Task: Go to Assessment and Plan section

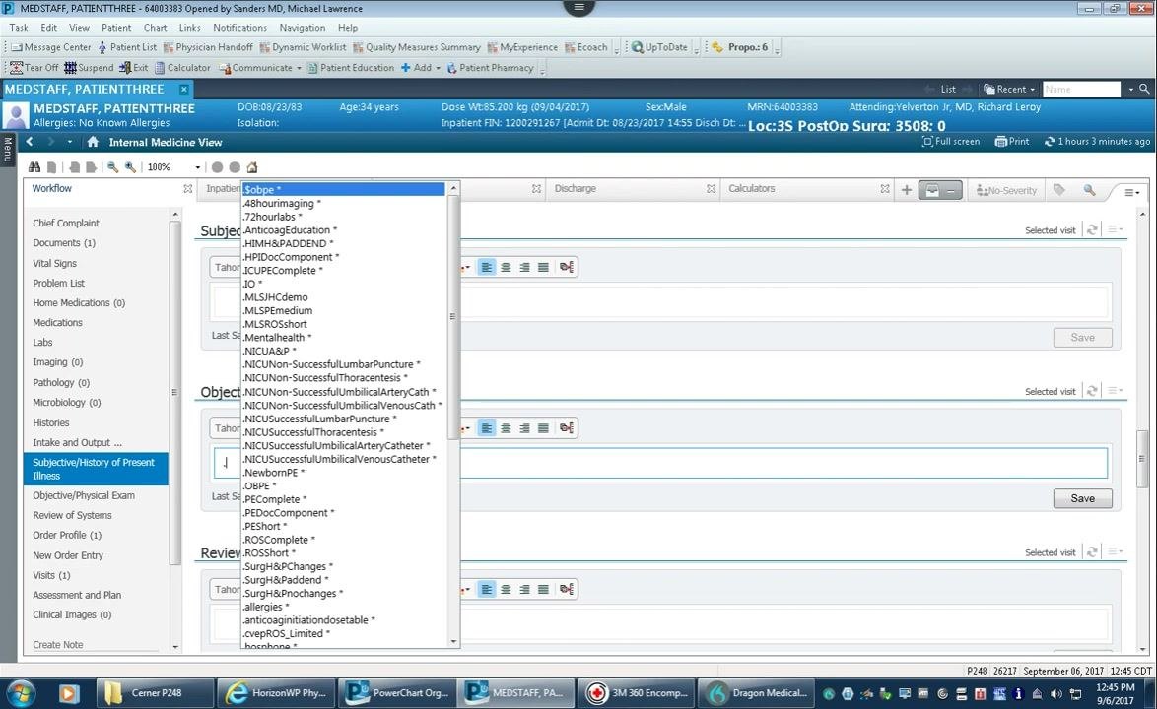Action: pyautogui.click(x=77, y=595)
